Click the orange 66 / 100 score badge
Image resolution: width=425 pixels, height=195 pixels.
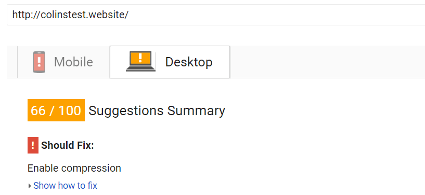pos(56,110)
